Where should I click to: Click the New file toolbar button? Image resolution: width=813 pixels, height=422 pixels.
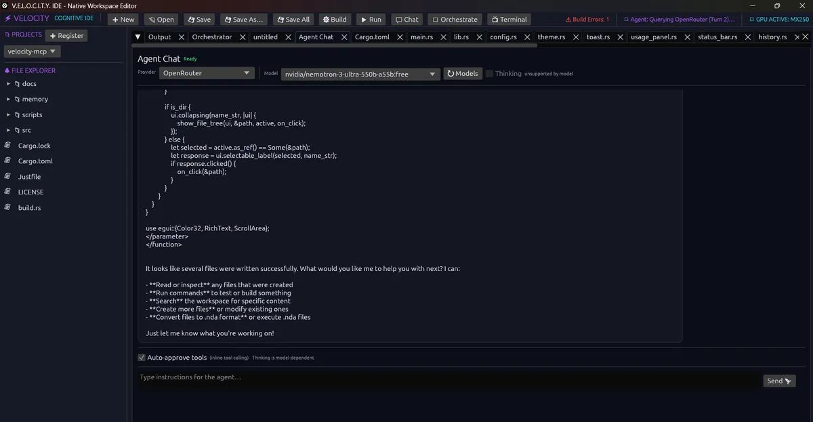pyautogui.click(x=124, y=20)
